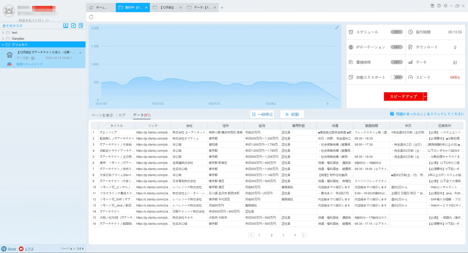
Task: Go to page 4
Action: (x=295, y=235)
